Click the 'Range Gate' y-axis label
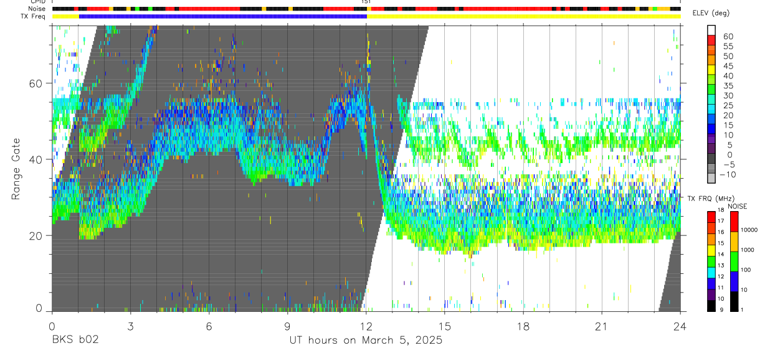Viewport: 765px width, 353px height. [x=16, y=170]
